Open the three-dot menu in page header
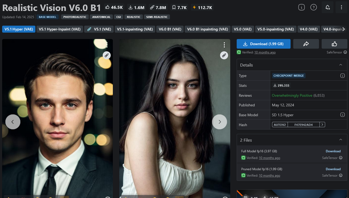This screenshot has height=198, width=349. point(341,7)
